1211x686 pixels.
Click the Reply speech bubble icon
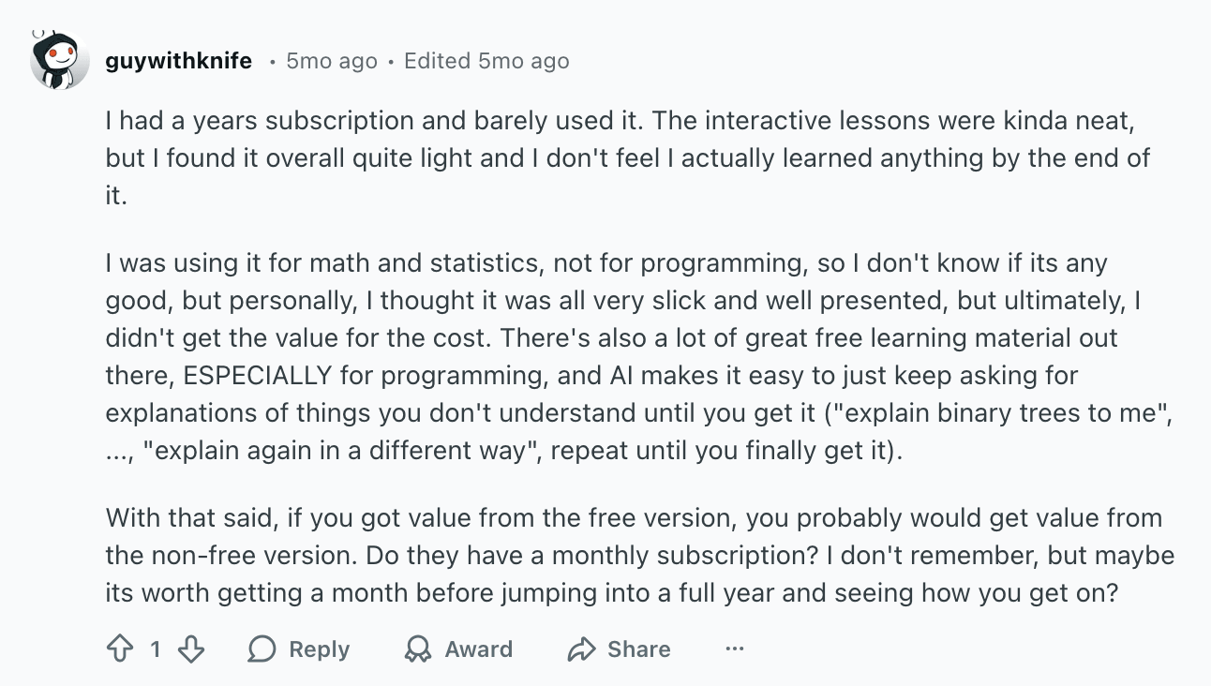pos(262,649)
